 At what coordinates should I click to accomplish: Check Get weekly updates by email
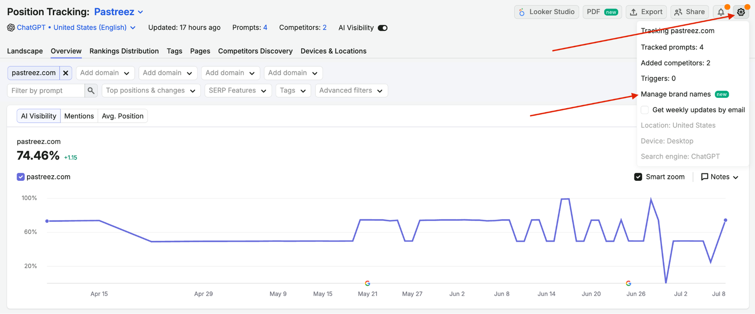point(645,110)
